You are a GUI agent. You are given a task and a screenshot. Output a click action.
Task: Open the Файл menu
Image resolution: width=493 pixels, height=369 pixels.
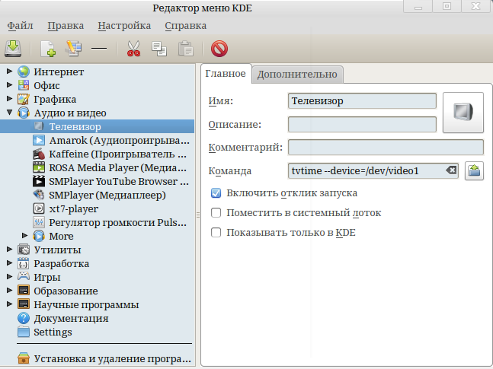point(21,25)
